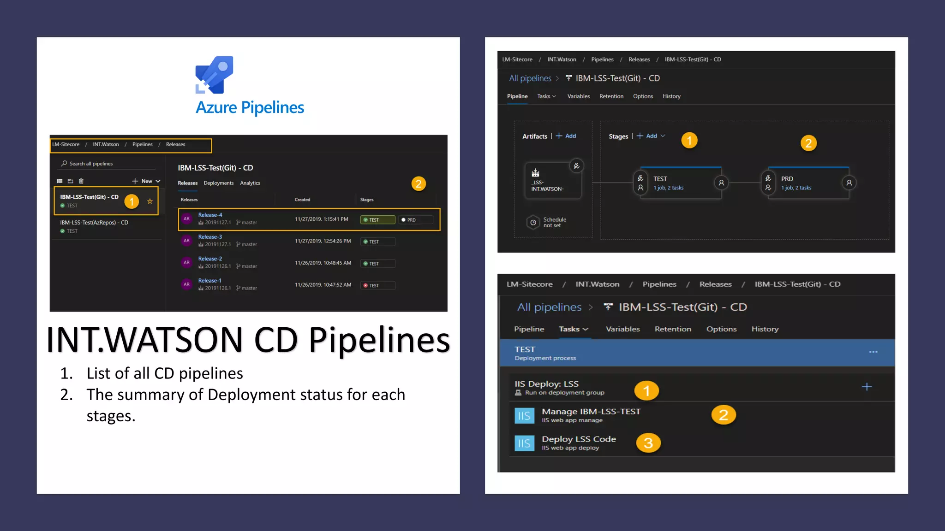Viewport: 945px width, 531px height.
Task: Click the IIS icon of Manage IBM-LSS-TEST
Action: coord(525,416)
